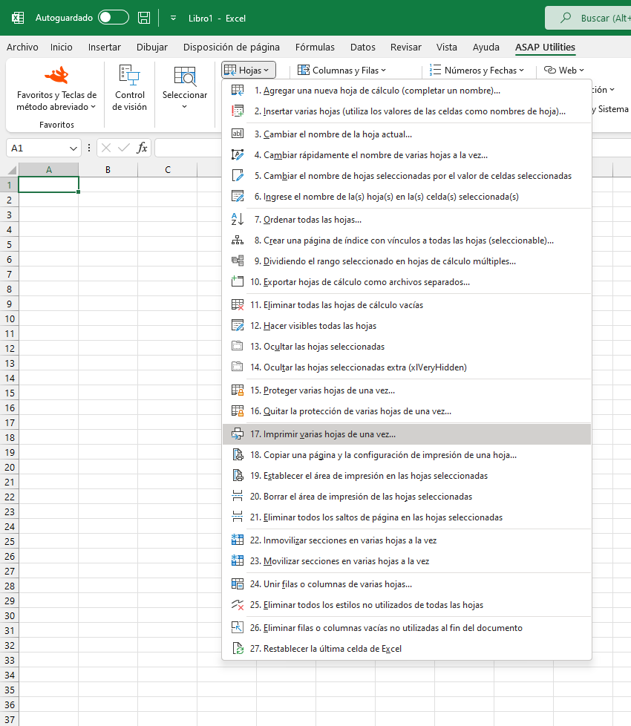The width and height of the screenshot is (631, 726).
Task: Toggle the Autoguardado switch
Action: pyautogui.click(x=114, y=18)
